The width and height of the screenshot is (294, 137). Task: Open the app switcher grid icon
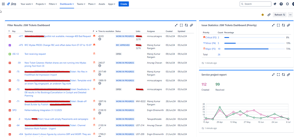click(3, 4)
